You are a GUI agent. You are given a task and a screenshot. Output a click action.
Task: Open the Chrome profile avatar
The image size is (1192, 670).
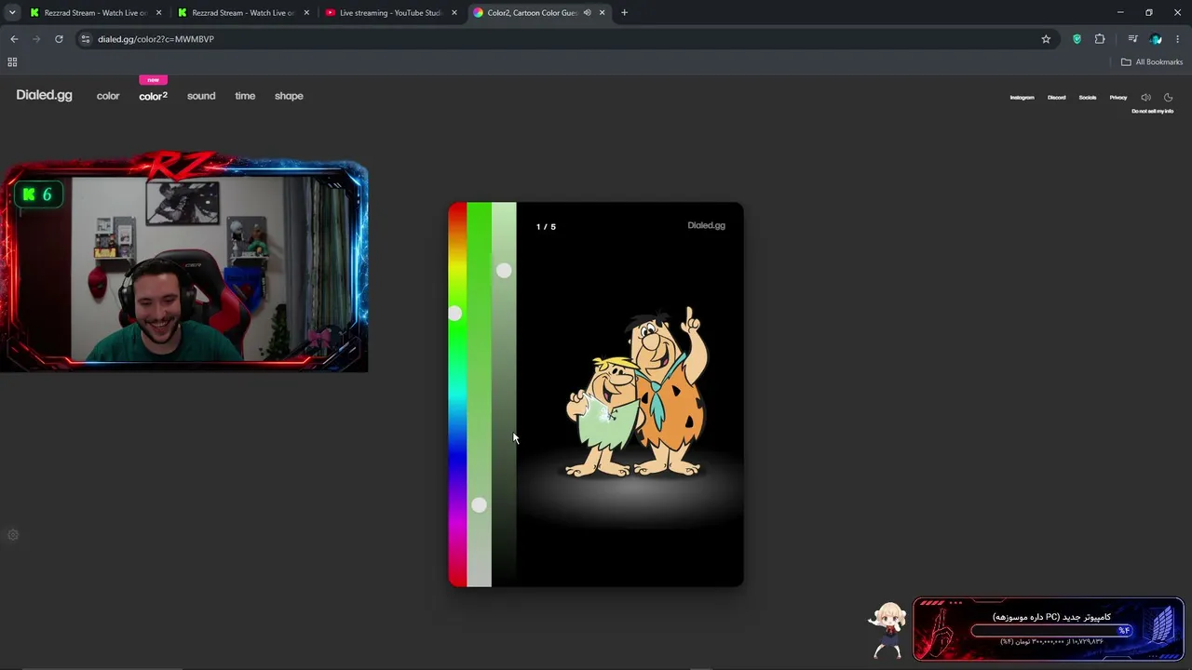tap(1156, 39)
